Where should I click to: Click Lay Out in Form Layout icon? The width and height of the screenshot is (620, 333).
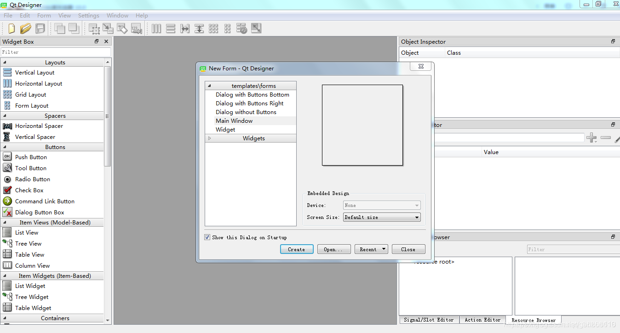(228, 29)
